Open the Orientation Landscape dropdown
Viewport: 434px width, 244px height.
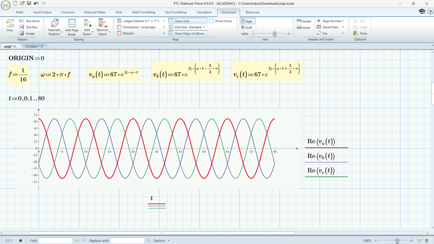click(x=141, y=27)
